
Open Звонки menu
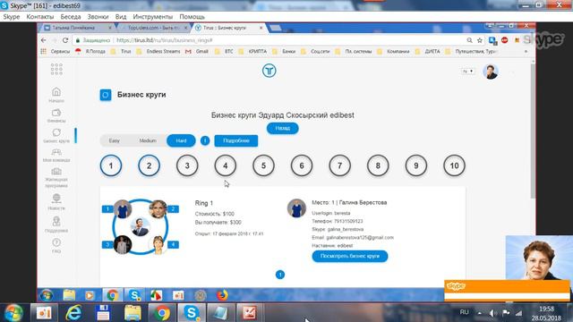[98, 17]
